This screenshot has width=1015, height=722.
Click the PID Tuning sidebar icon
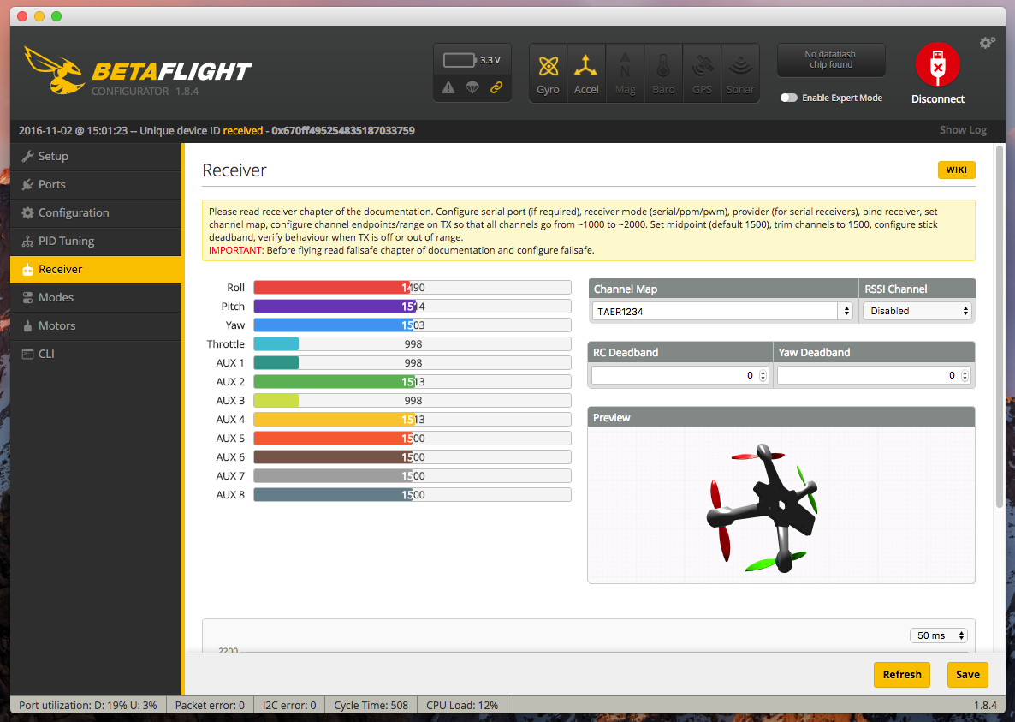tap(27, 241)
